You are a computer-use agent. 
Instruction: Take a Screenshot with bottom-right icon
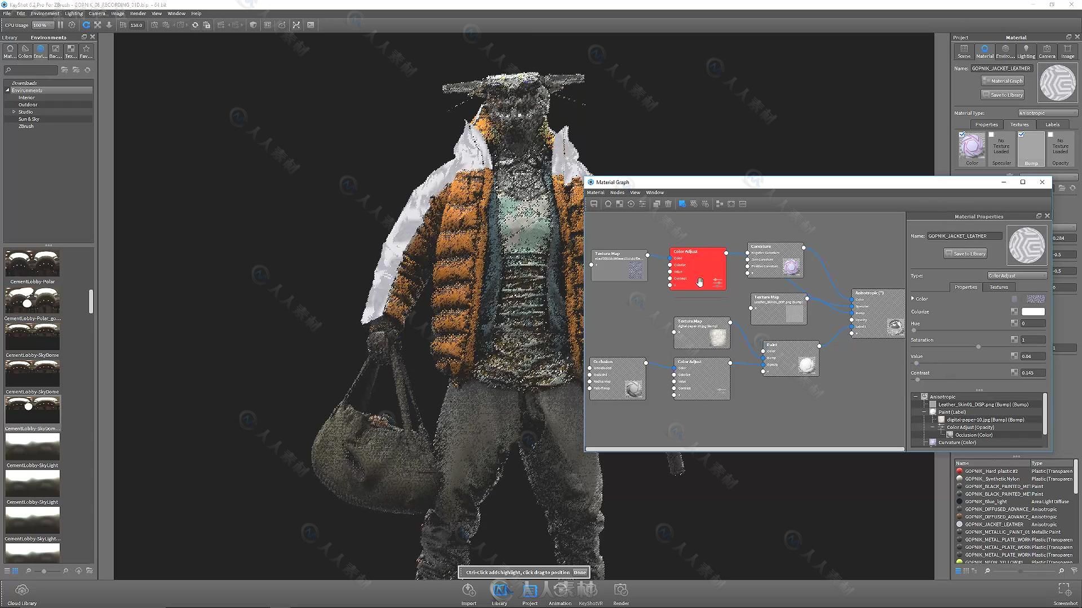[x=1065, y=594]
